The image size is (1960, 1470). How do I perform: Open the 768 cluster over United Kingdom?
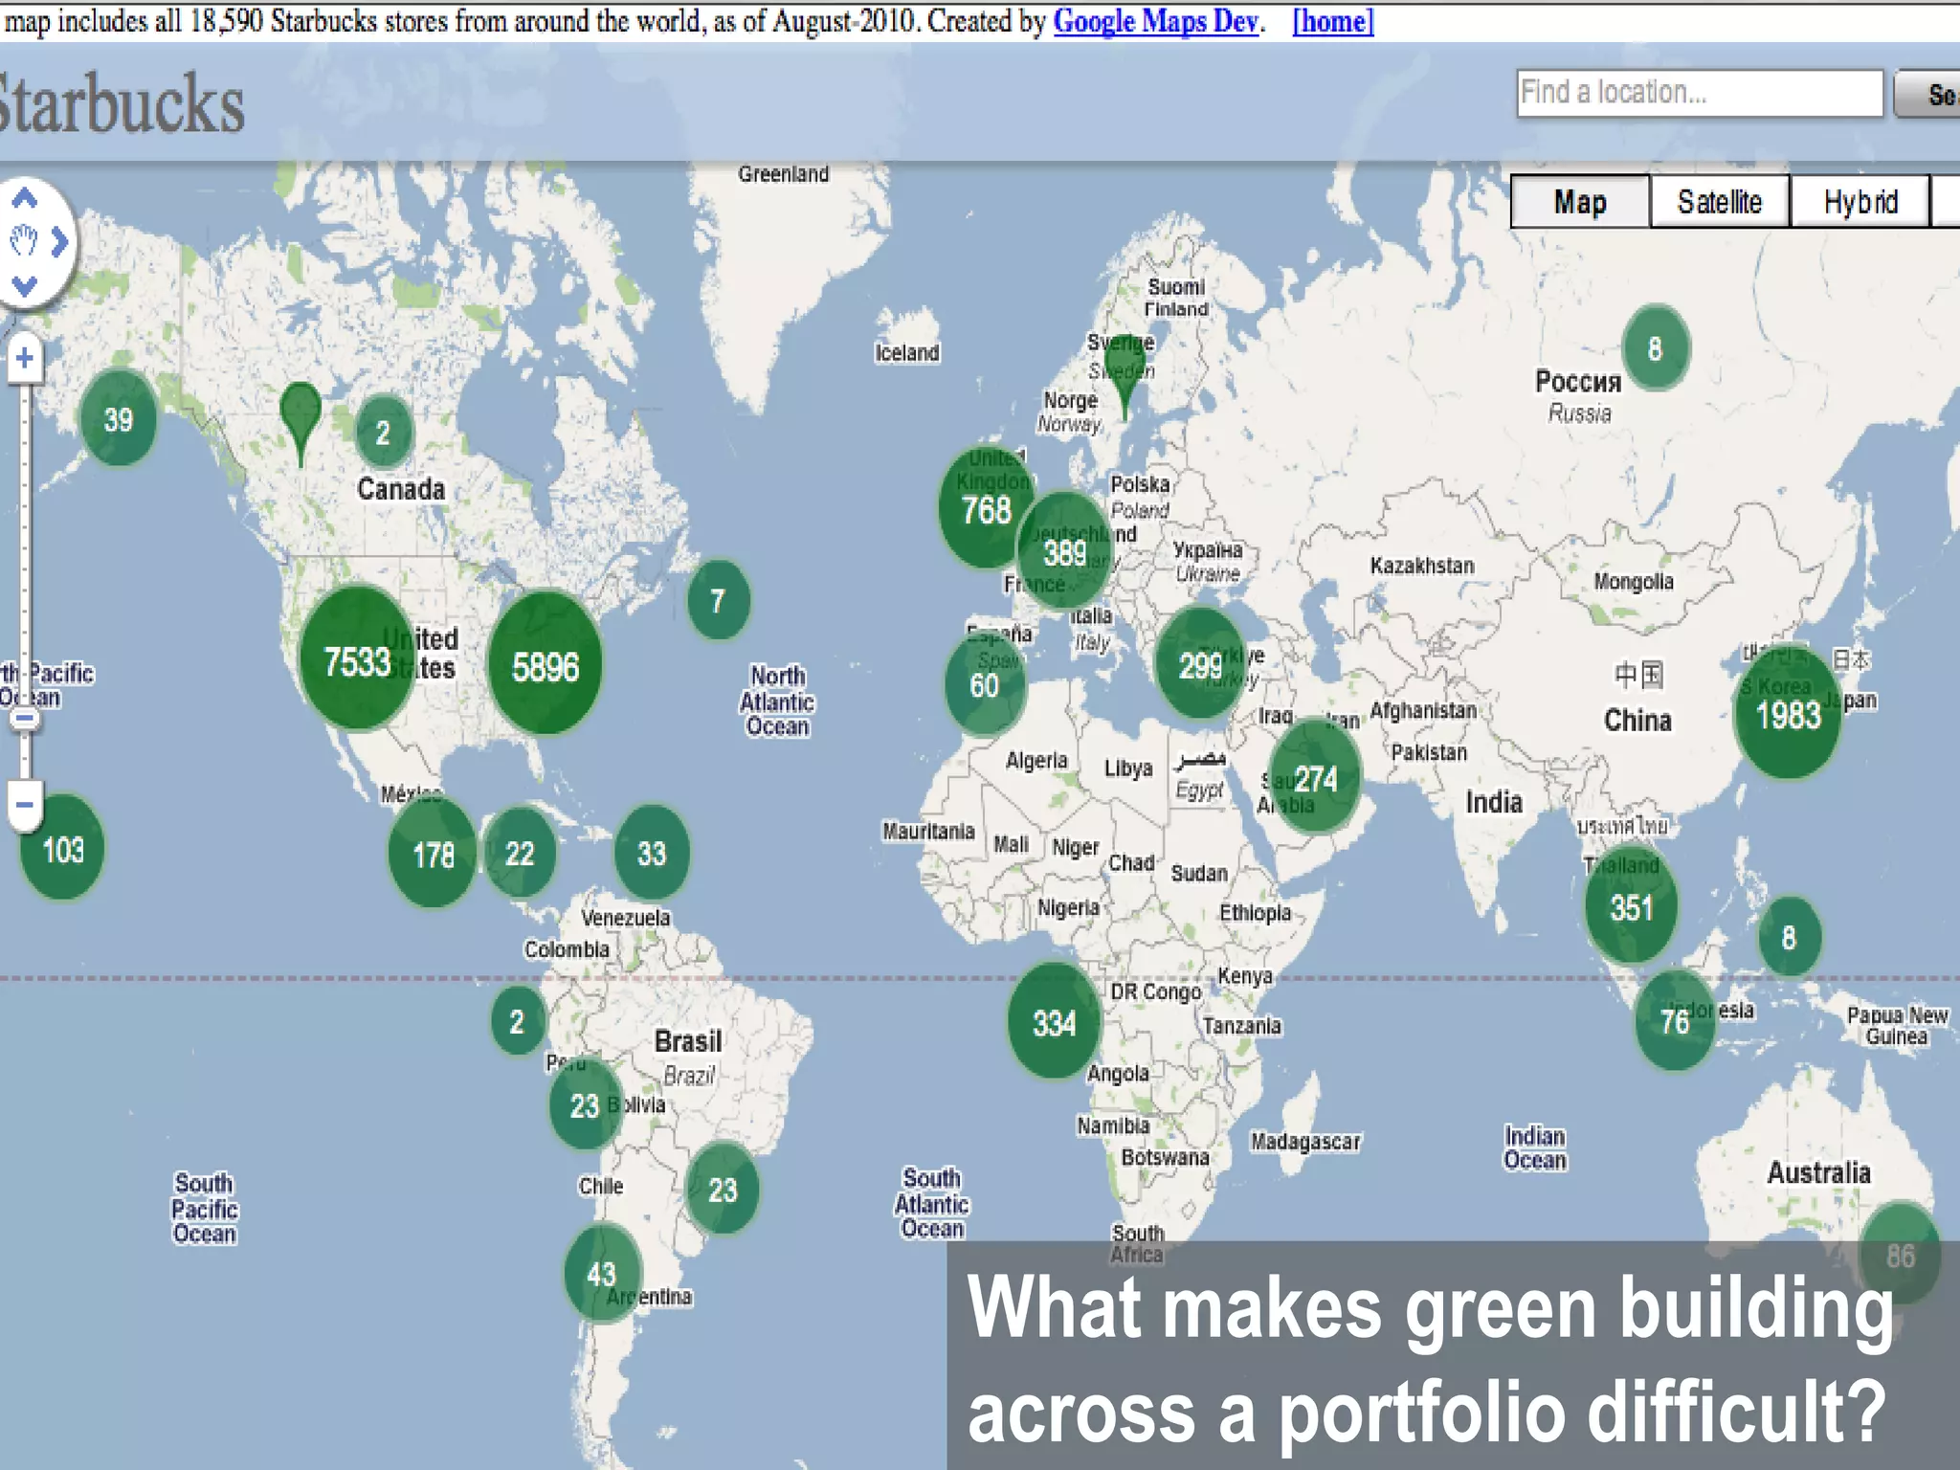tap(987, 509)
